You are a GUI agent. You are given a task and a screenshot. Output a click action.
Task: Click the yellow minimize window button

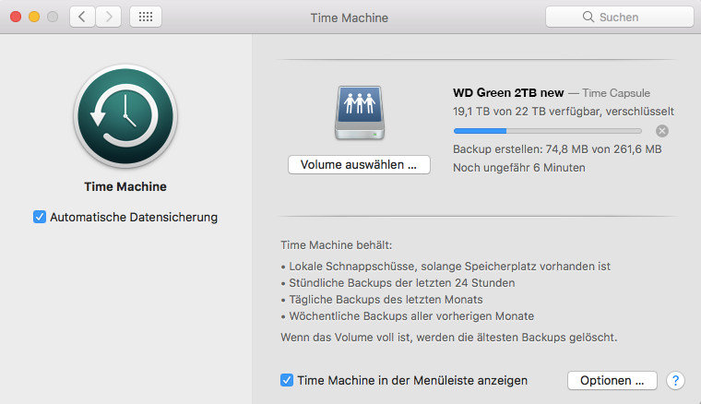point(34,17)
